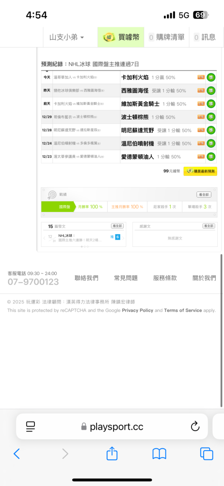
Task: Click 看全部 in the 感謝文 panel
Action: [x=209, y=226]
